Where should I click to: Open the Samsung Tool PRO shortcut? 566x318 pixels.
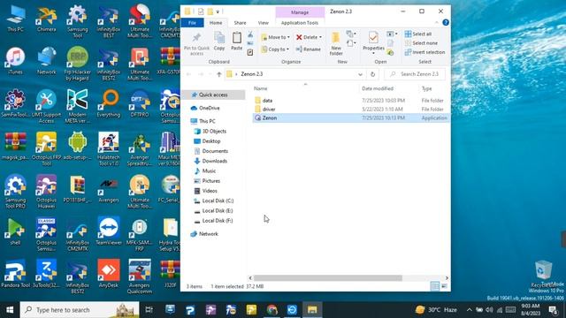coord(15,192)
